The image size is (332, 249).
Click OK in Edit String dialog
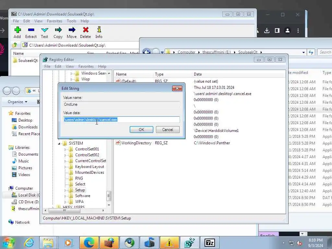coord(141,130)
